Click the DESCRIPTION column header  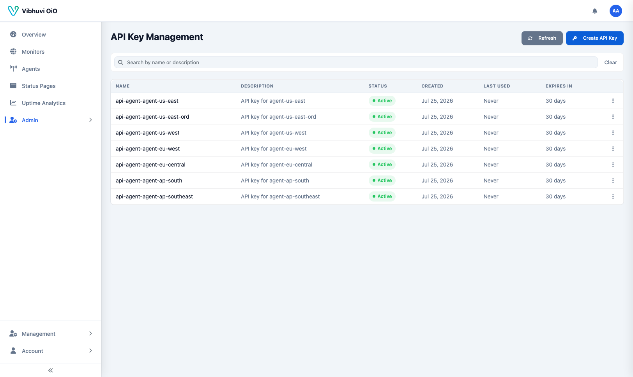click(x=257, y=86)
